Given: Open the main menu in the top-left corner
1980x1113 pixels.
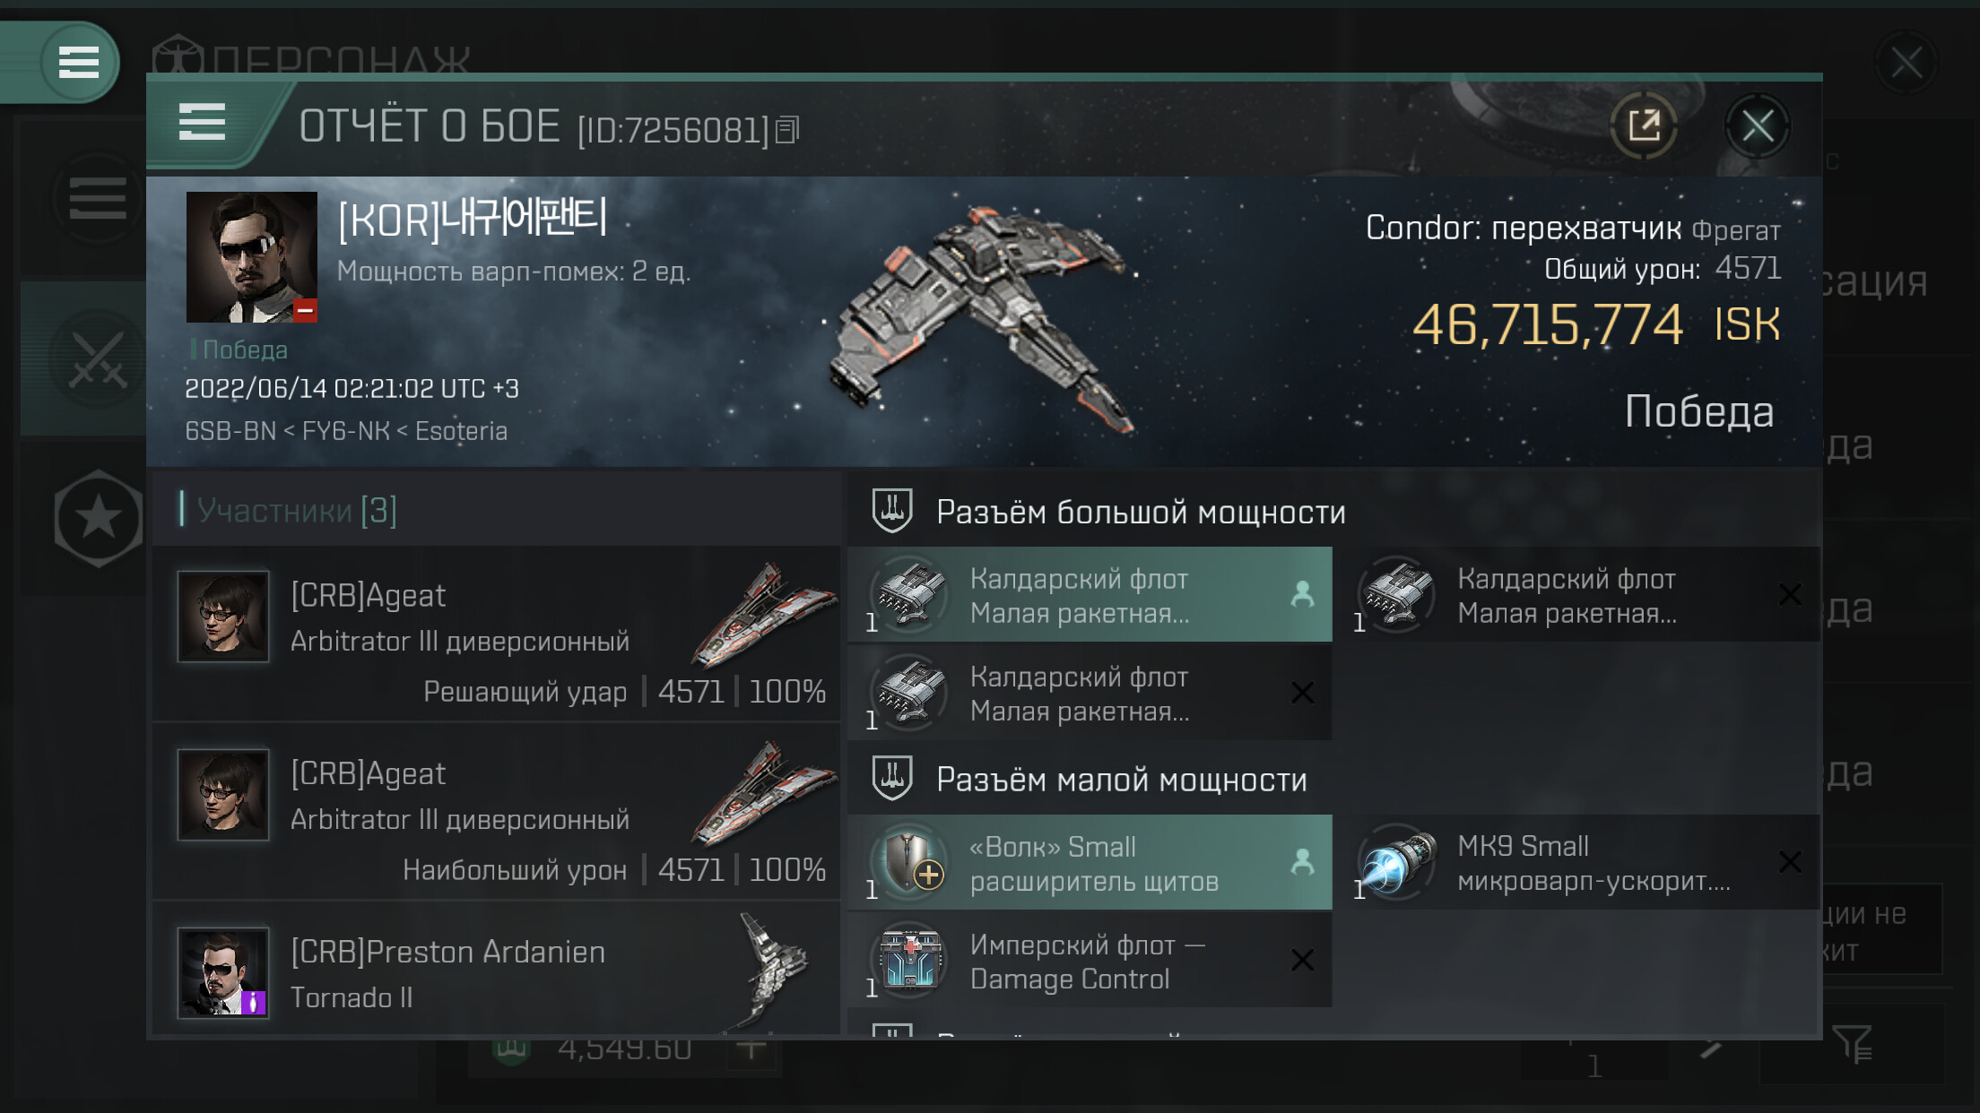Looking at the screenshot, I should click(79, 62).
